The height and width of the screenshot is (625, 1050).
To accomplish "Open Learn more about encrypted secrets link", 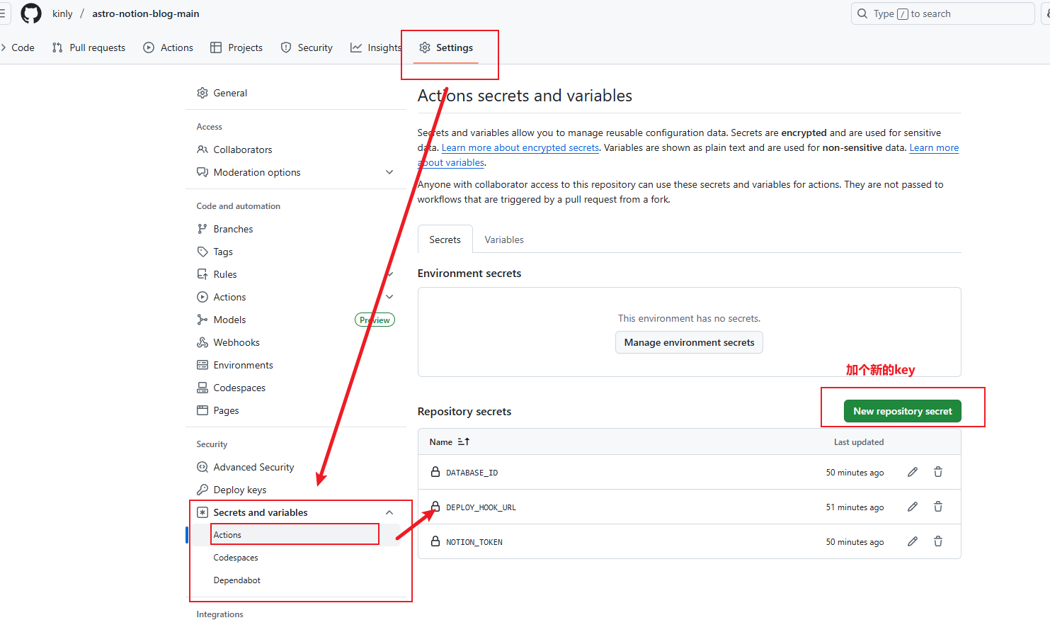I will (x=520, y=147).
